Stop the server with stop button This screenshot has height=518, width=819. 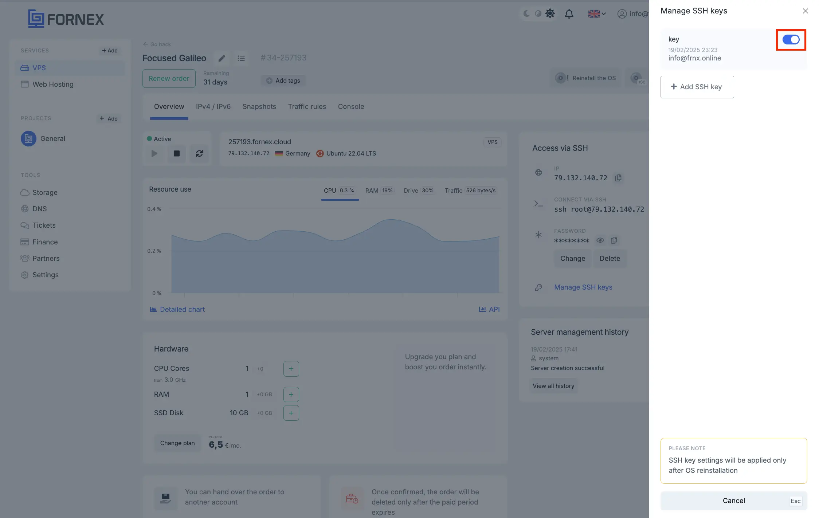tap(177, 153)
